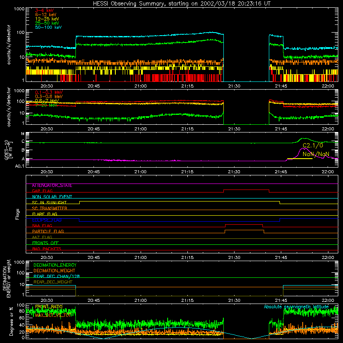The image size is (343, 343).
Task: Click the 21:30 tick label under top plot
Action: (x=234, y=86)
